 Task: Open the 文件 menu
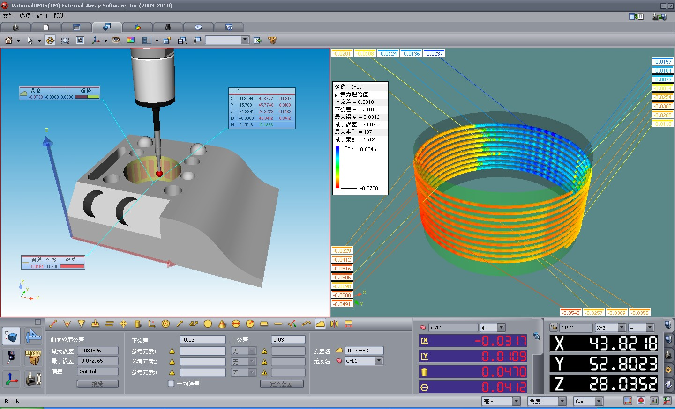point(8,15)
